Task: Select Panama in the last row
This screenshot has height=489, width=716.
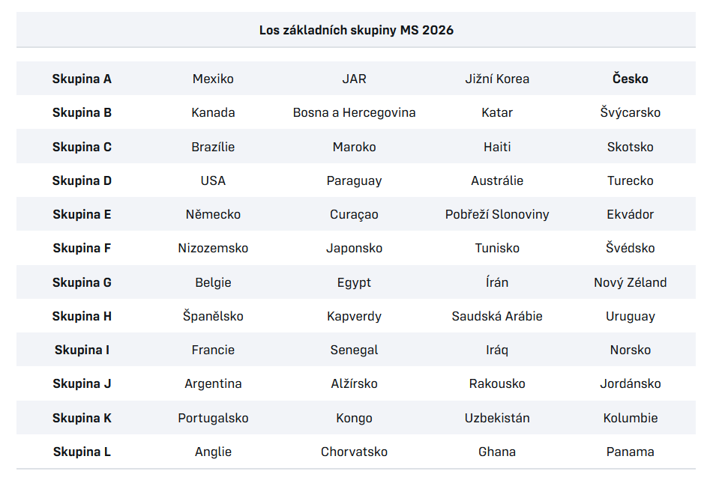Action: pos(630,452)
